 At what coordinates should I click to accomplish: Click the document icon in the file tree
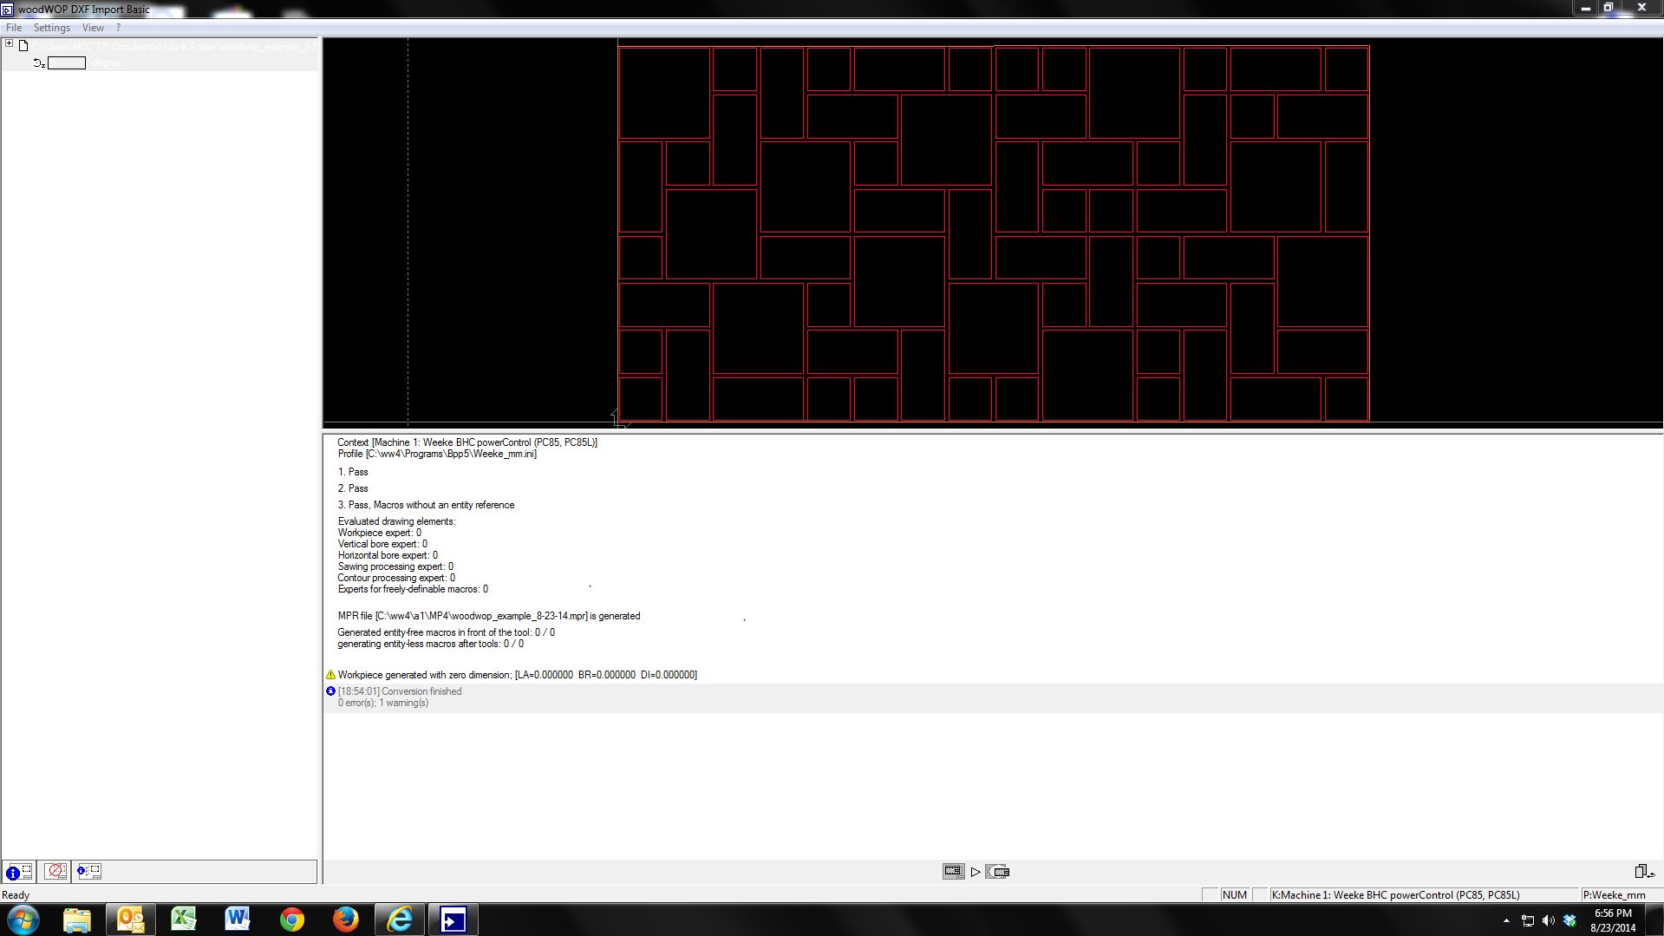pyautogui.click(x=23, y=46)
